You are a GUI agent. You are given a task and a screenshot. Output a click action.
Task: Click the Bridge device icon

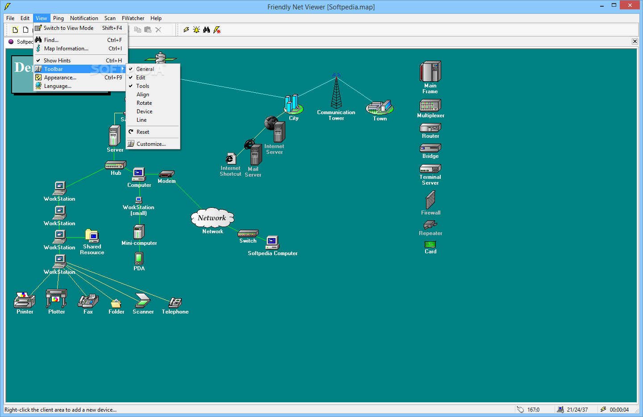(x=430, y=148)
